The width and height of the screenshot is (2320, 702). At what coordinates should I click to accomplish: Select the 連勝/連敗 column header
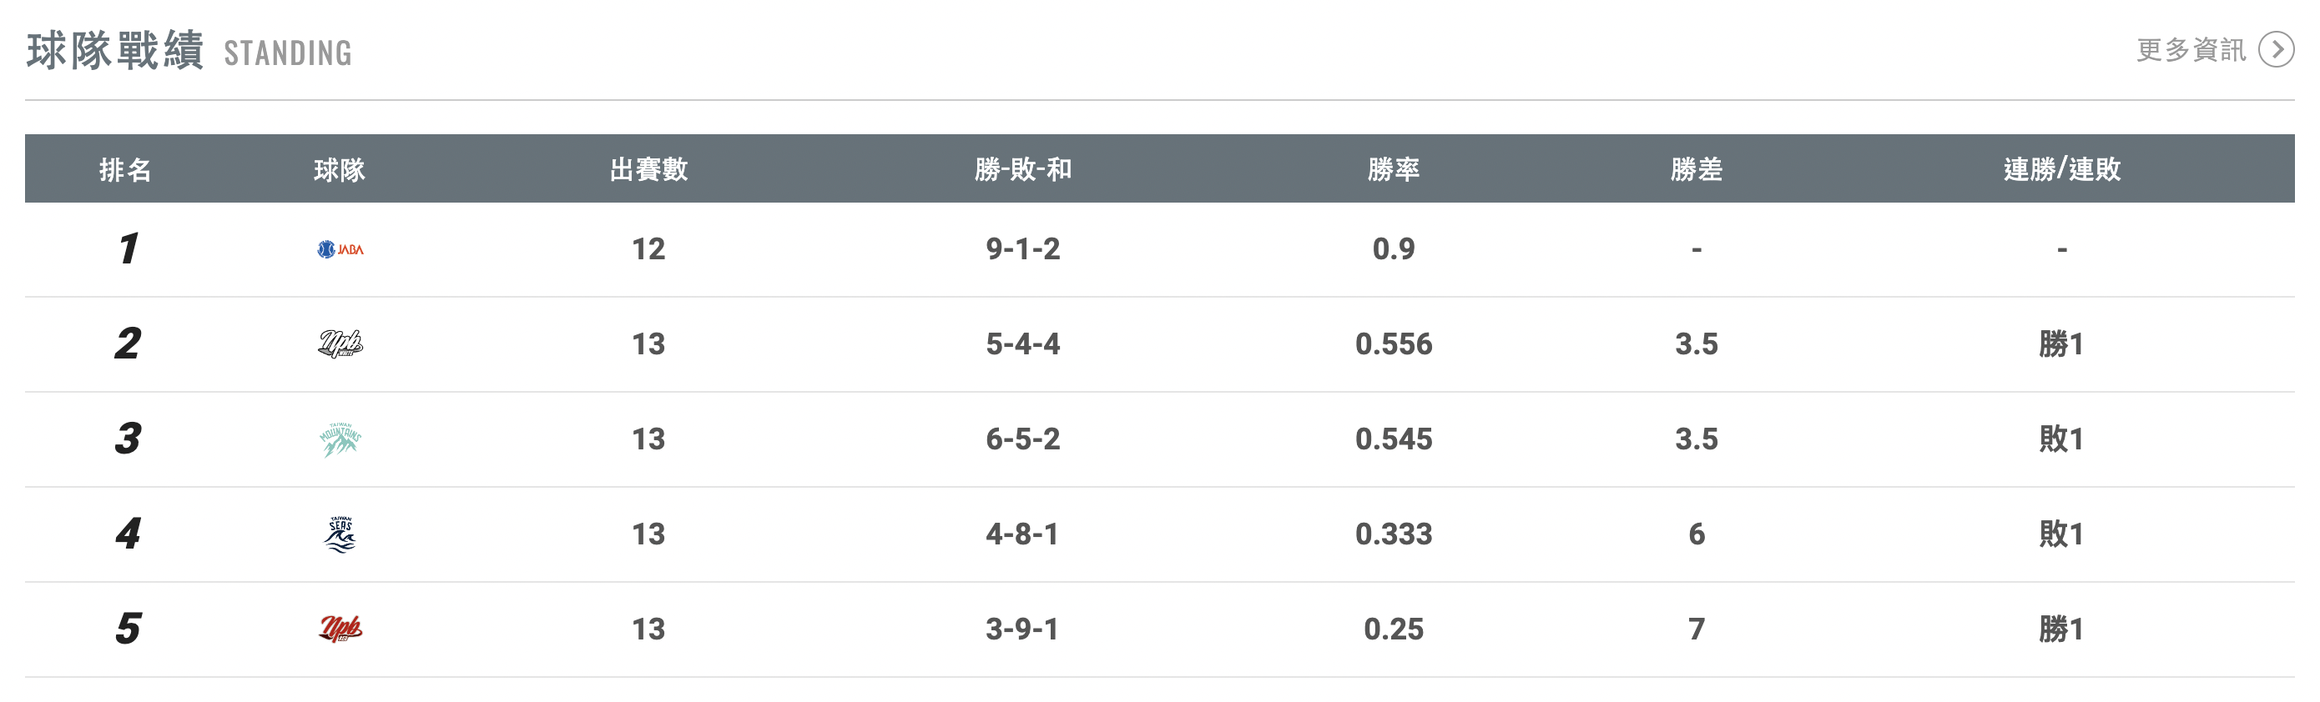[x=2061, y=169]
